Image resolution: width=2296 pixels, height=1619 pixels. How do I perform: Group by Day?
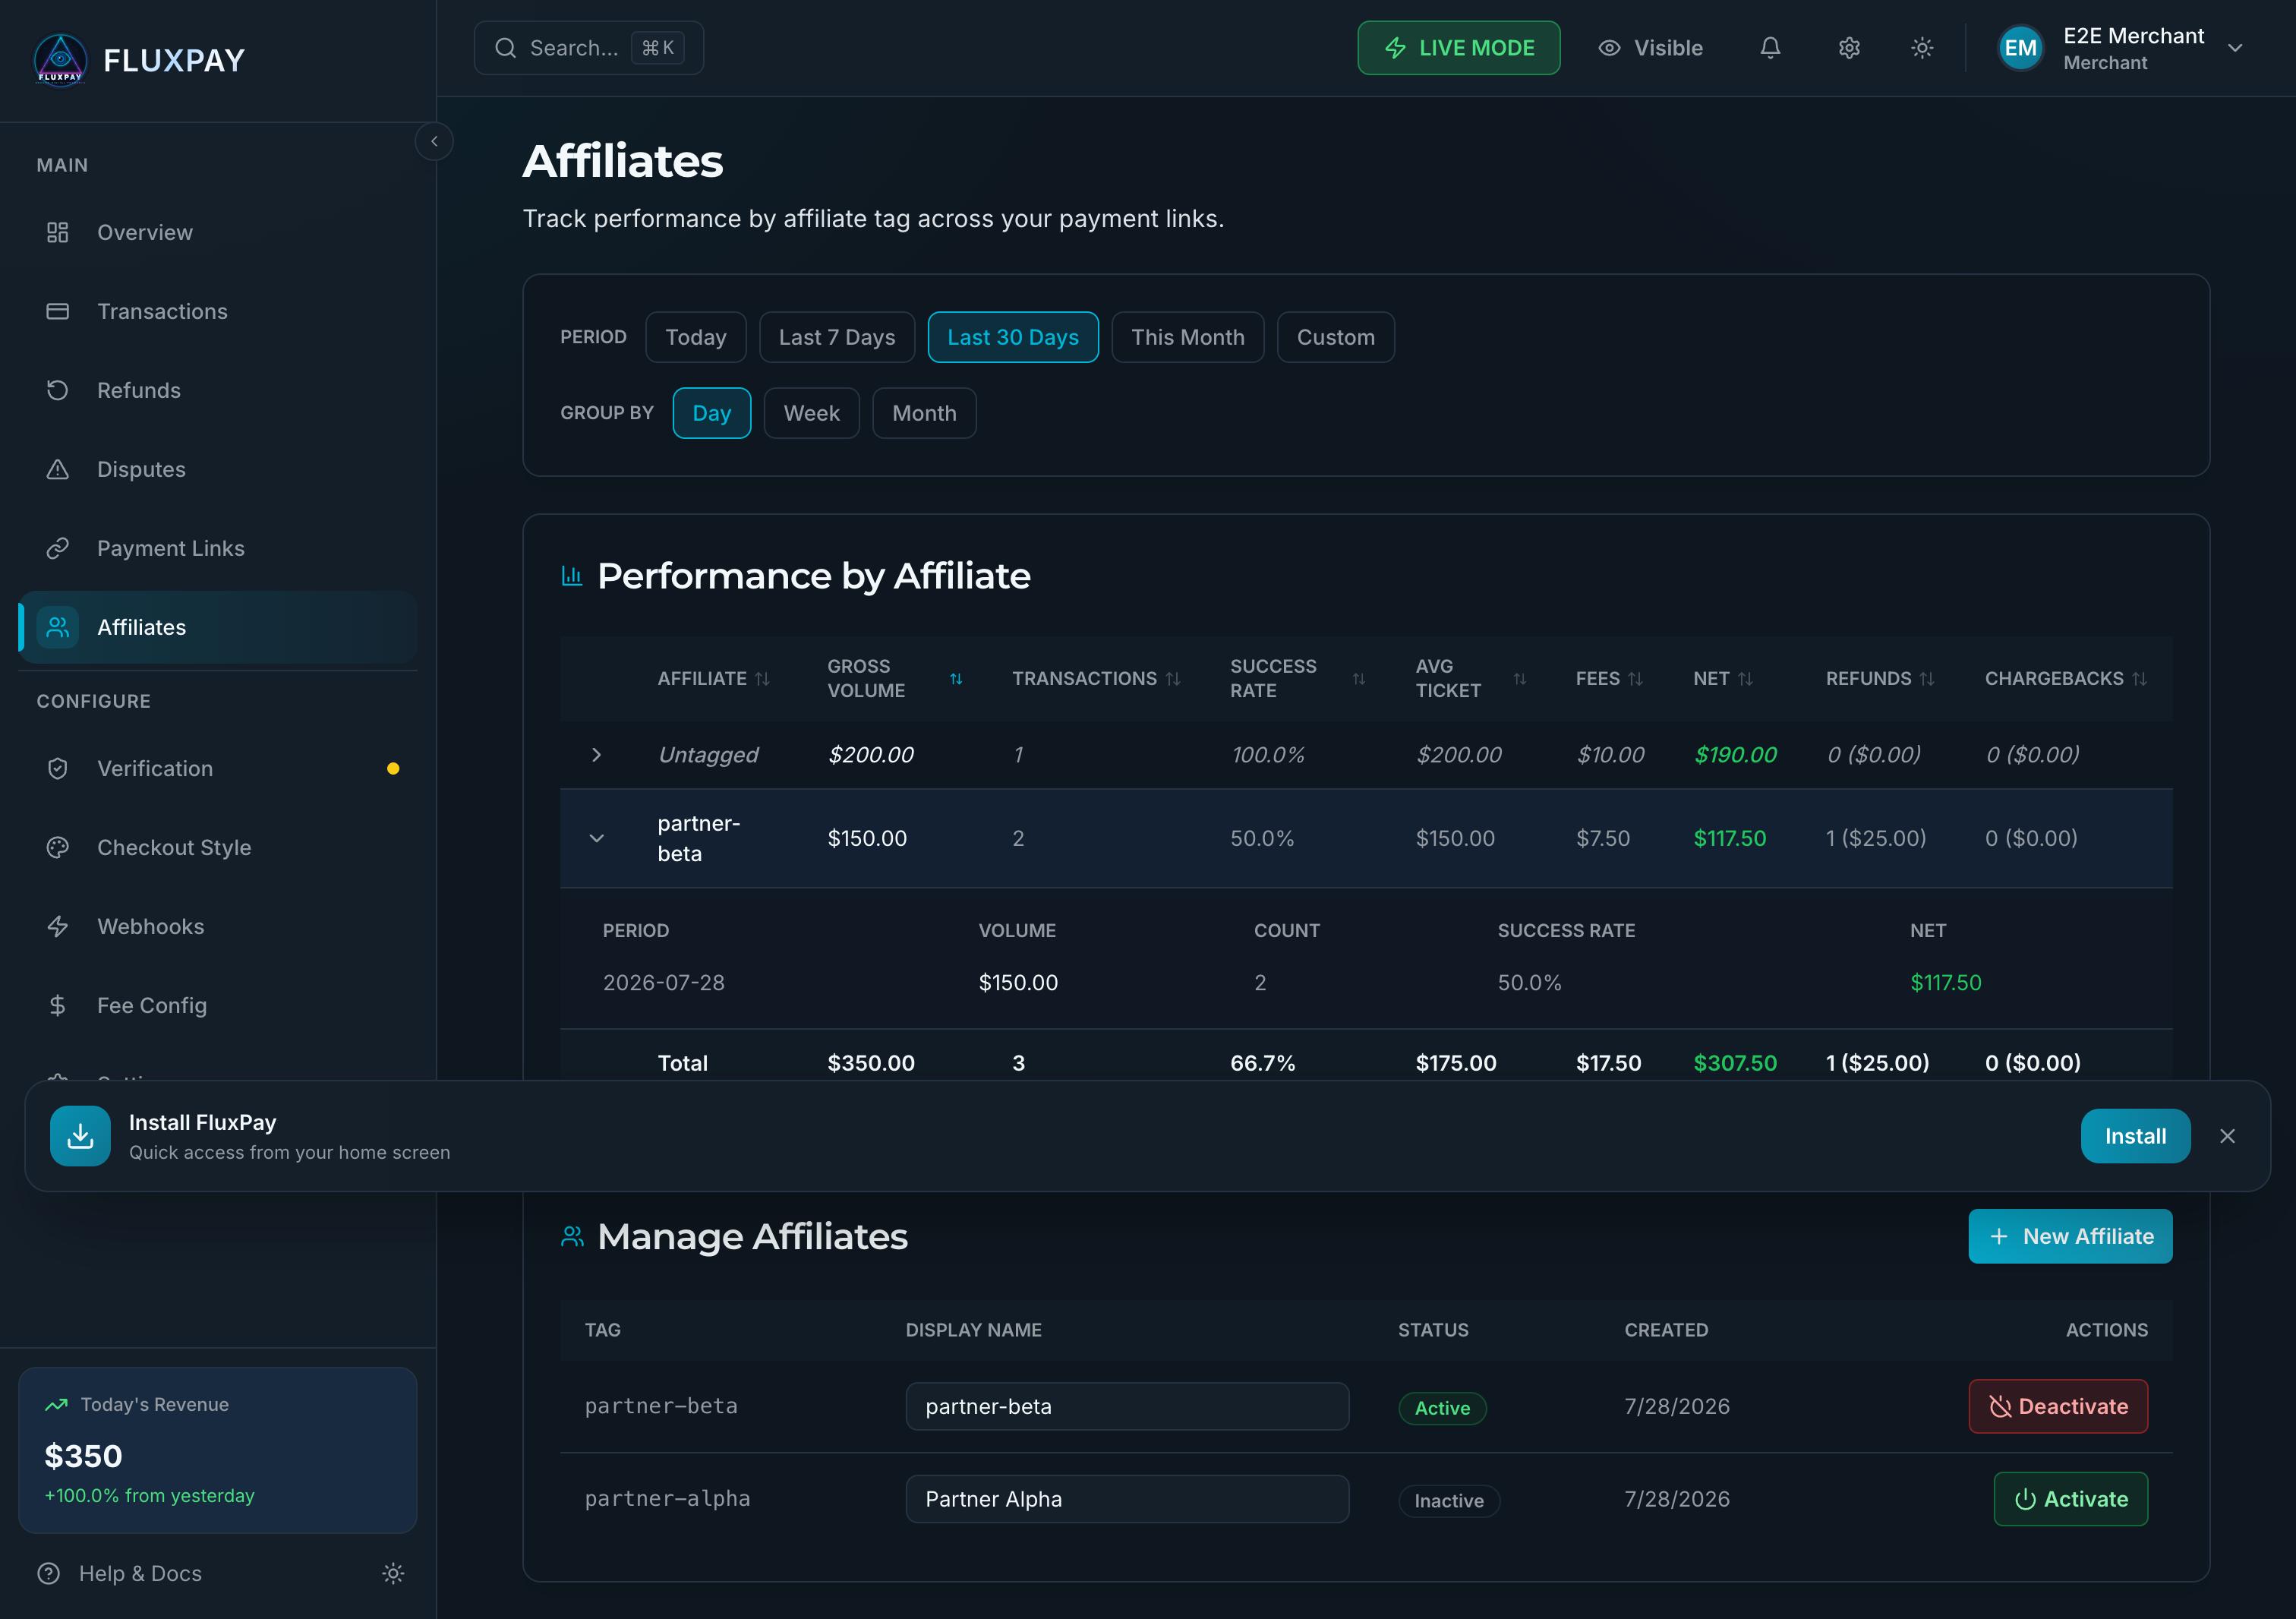(711, 413)
